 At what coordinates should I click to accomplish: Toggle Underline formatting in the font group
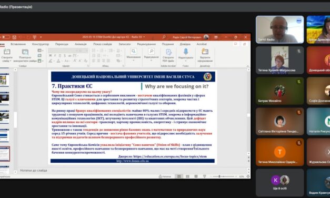click(x=60, y=56)
